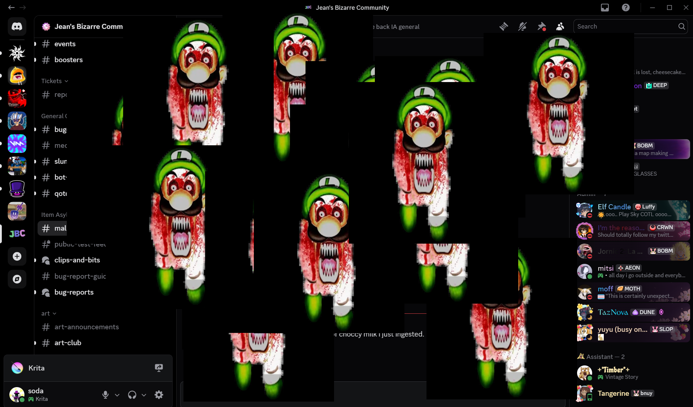Click the SLOP tag next to yuyu
693x407 pixels.
(663, 329)
